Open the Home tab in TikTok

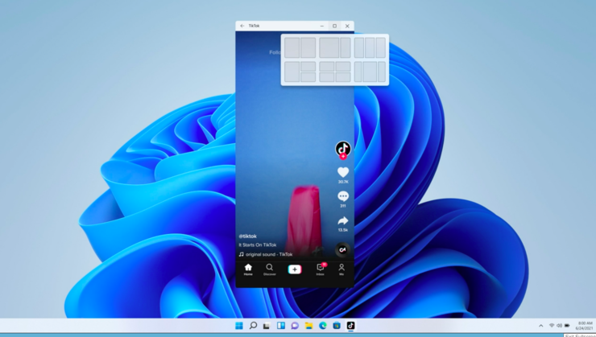[x=248, y=269]
